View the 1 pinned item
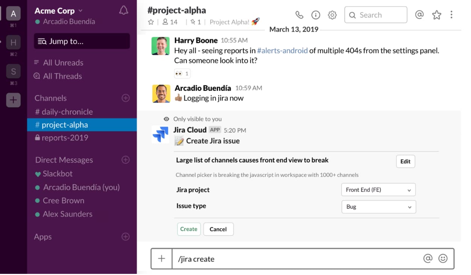This screenshot has height=275, width=471. click(x=196, y=22)
